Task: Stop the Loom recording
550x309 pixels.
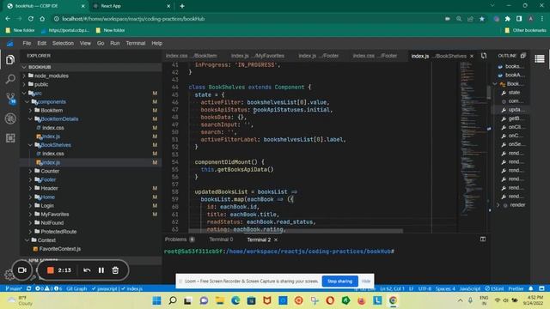Action: 51,270
